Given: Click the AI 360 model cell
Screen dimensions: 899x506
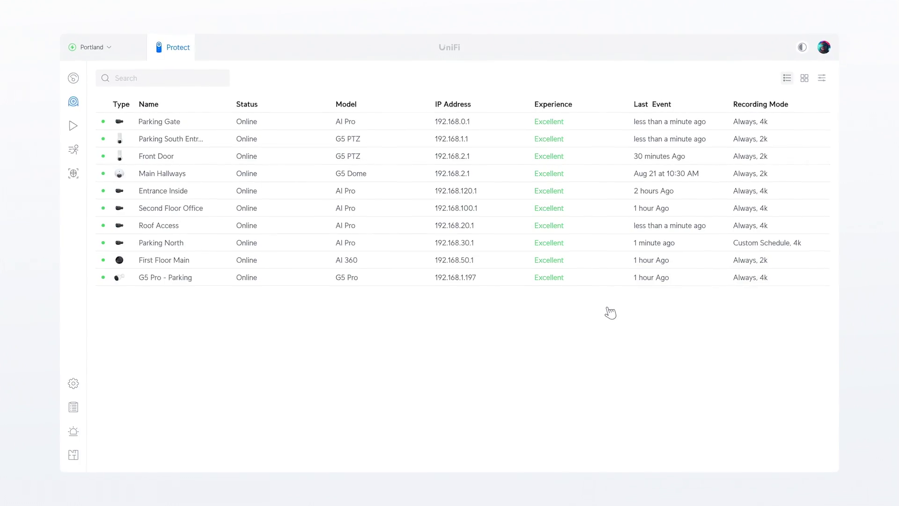Looking at the screenshot, I should tap(346, 260).
